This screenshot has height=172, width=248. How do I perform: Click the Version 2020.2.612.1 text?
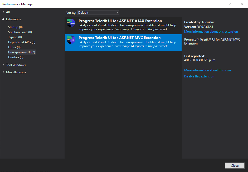[x=198, y=27]
